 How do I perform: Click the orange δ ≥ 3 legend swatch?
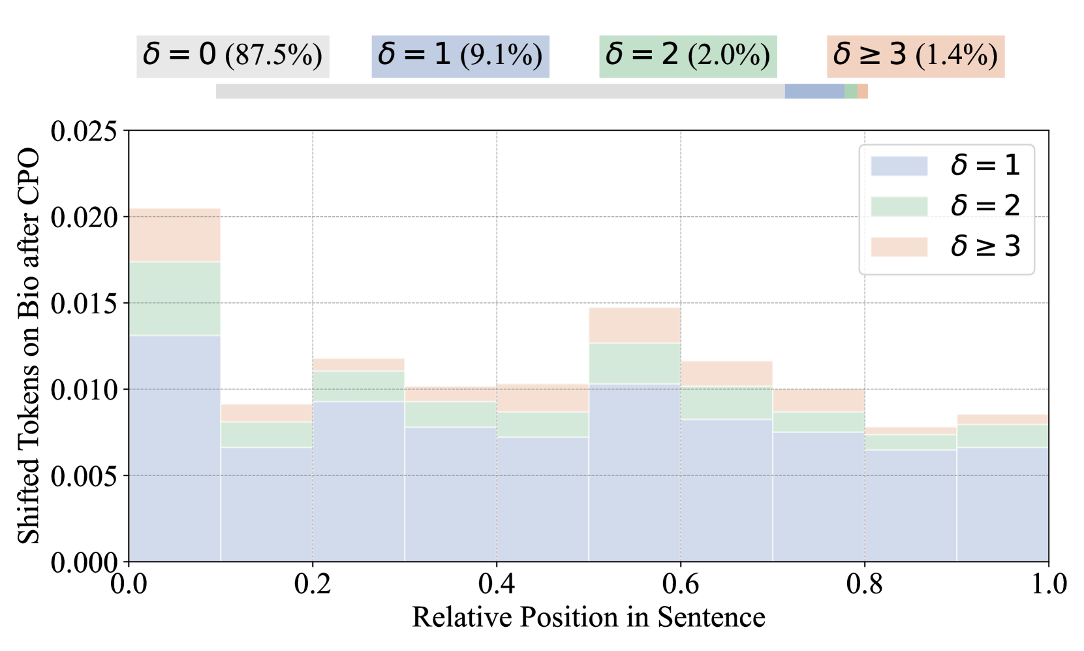[899, 247]
